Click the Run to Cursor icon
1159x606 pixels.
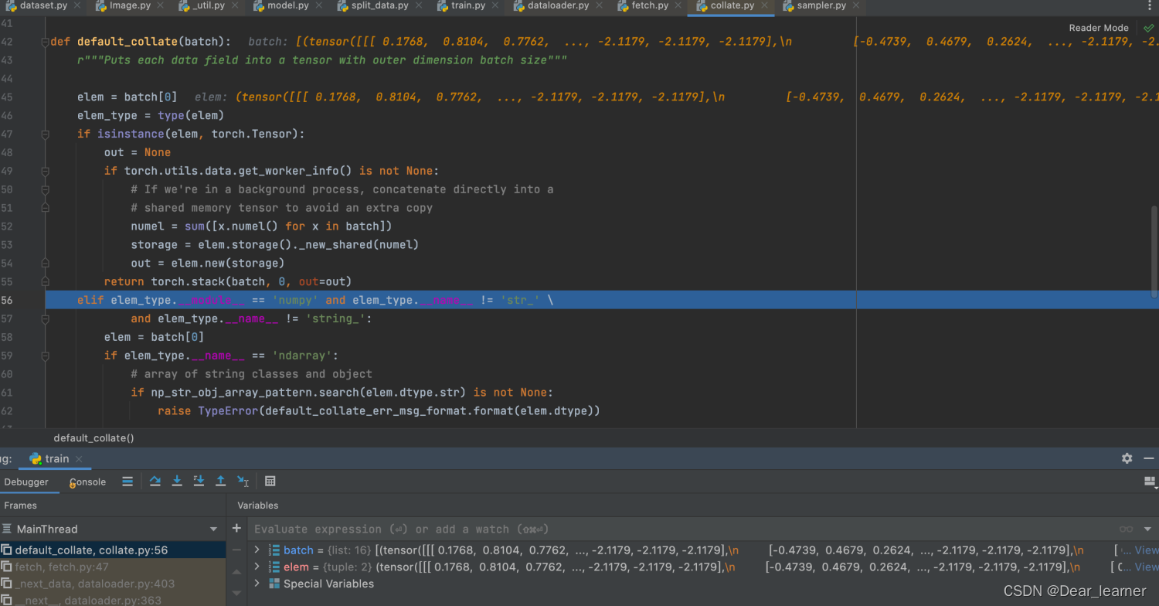(243, 481)
